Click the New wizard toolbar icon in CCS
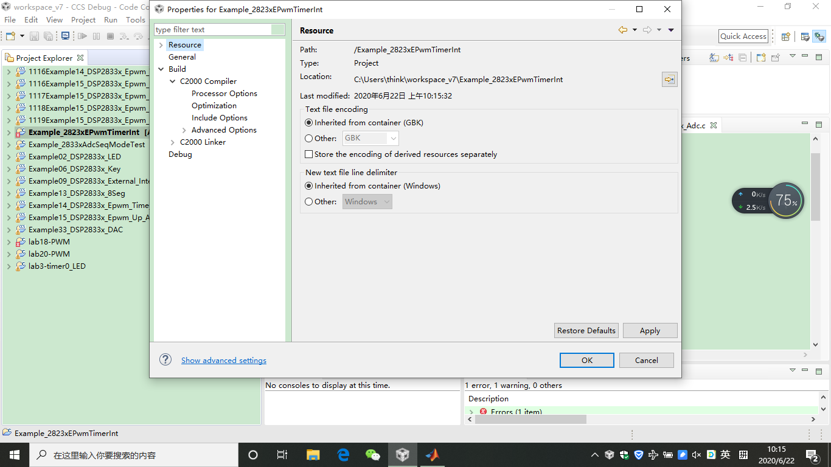The width and height of the screenshot is (831, 467). 10,36
